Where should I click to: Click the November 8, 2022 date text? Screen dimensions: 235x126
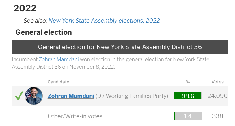(x=92, y=67)
